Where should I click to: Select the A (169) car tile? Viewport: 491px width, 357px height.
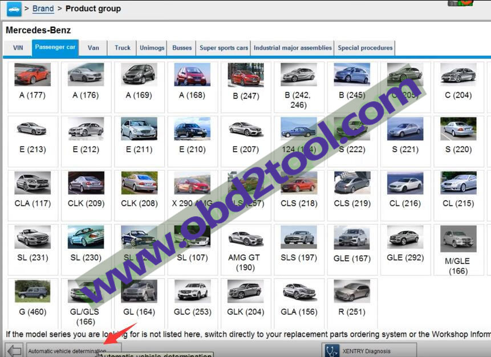(139, 87)
